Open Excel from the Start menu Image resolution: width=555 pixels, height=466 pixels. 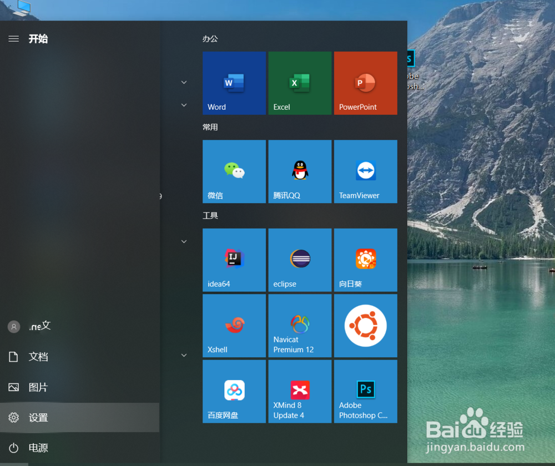pos(299,83)
